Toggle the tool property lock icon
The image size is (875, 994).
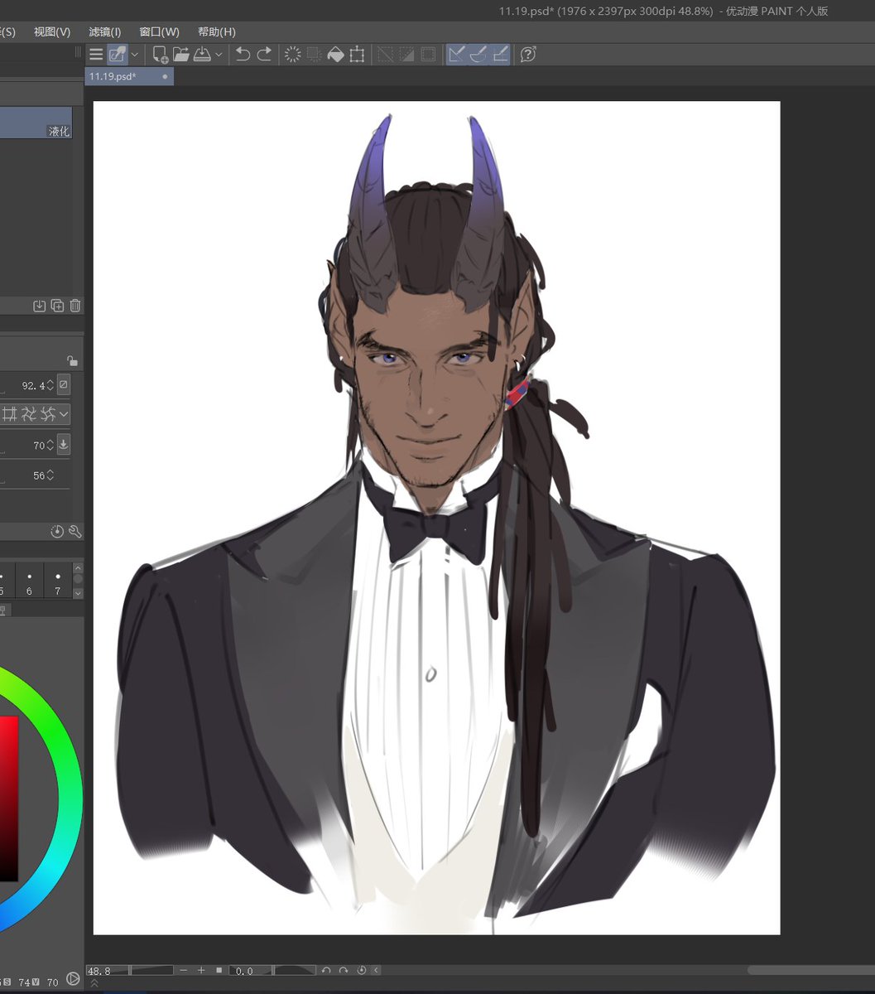pyautogui.click(x=73, y=360)
